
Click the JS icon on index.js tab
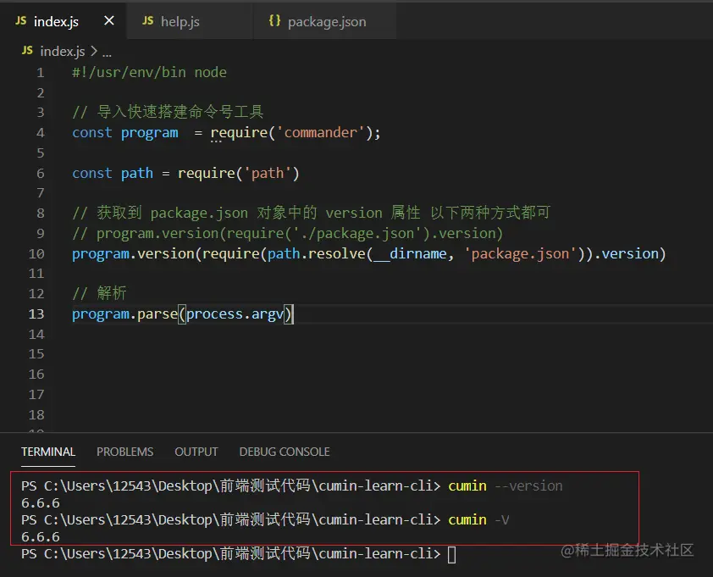(21, 21)
